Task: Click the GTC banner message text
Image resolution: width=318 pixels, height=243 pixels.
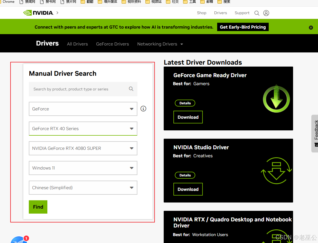Action: [124, 27]
